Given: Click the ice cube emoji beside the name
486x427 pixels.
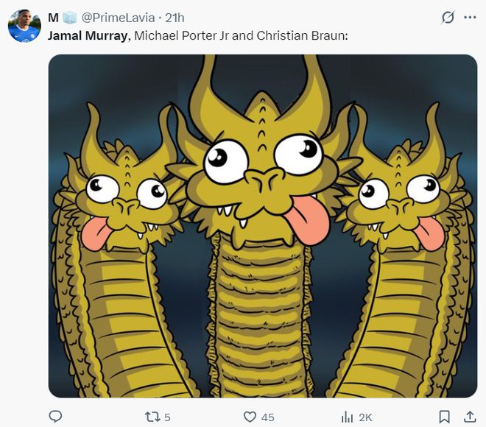Looking at the screenshot, I should coord(69,18).
